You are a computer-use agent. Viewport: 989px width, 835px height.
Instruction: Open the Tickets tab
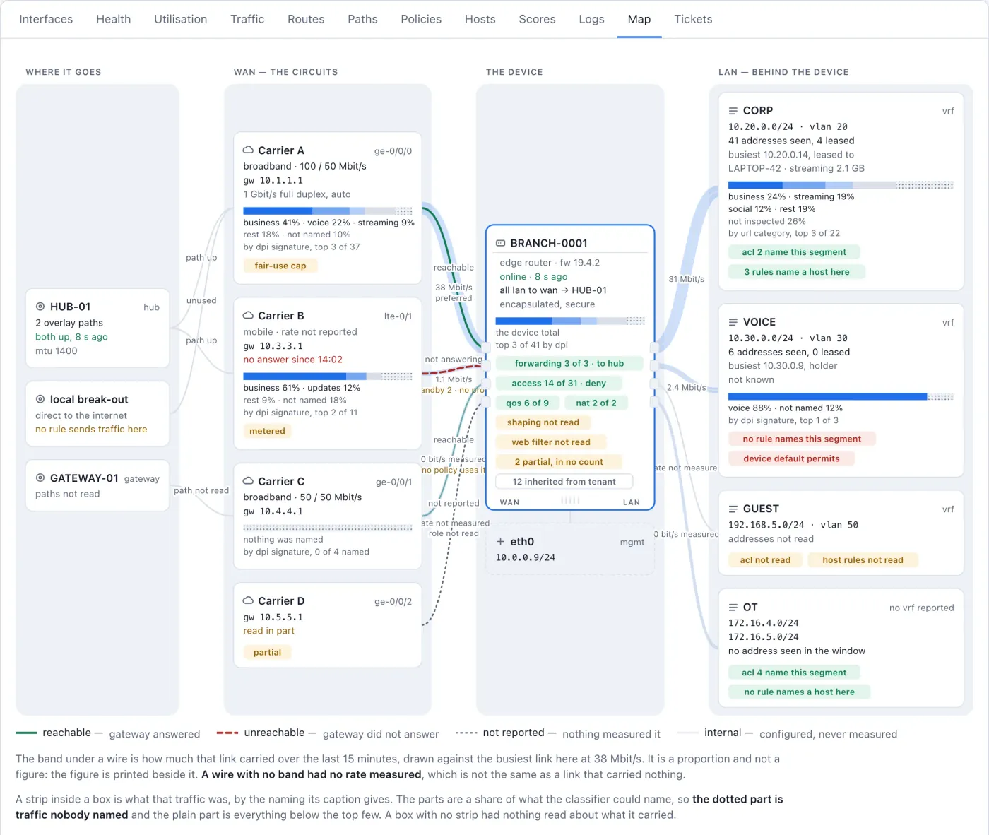(x=693, y=19)
